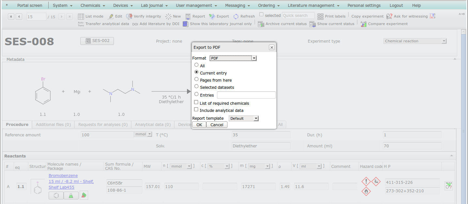Screen dimensions: 468x204
Task: Open the Bromobenzene molecule link
Action: 63,176
